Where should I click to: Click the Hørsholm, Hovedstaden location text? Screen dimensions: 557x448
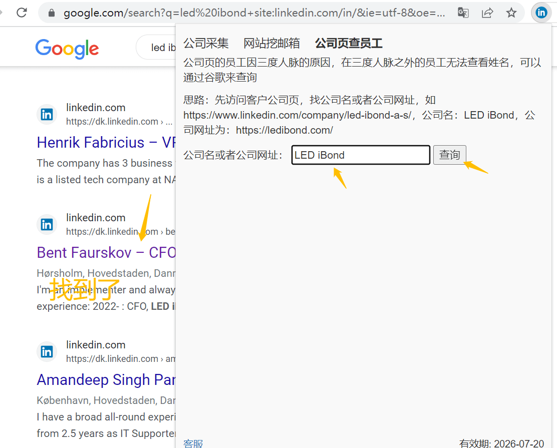(106, 273)
